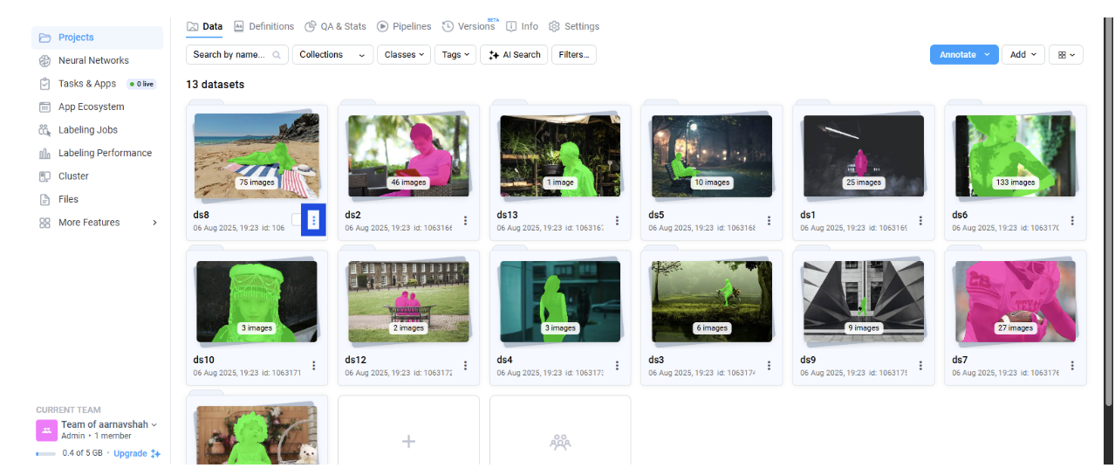Open three-dot menu on ds10 card

tap(313, 366)
